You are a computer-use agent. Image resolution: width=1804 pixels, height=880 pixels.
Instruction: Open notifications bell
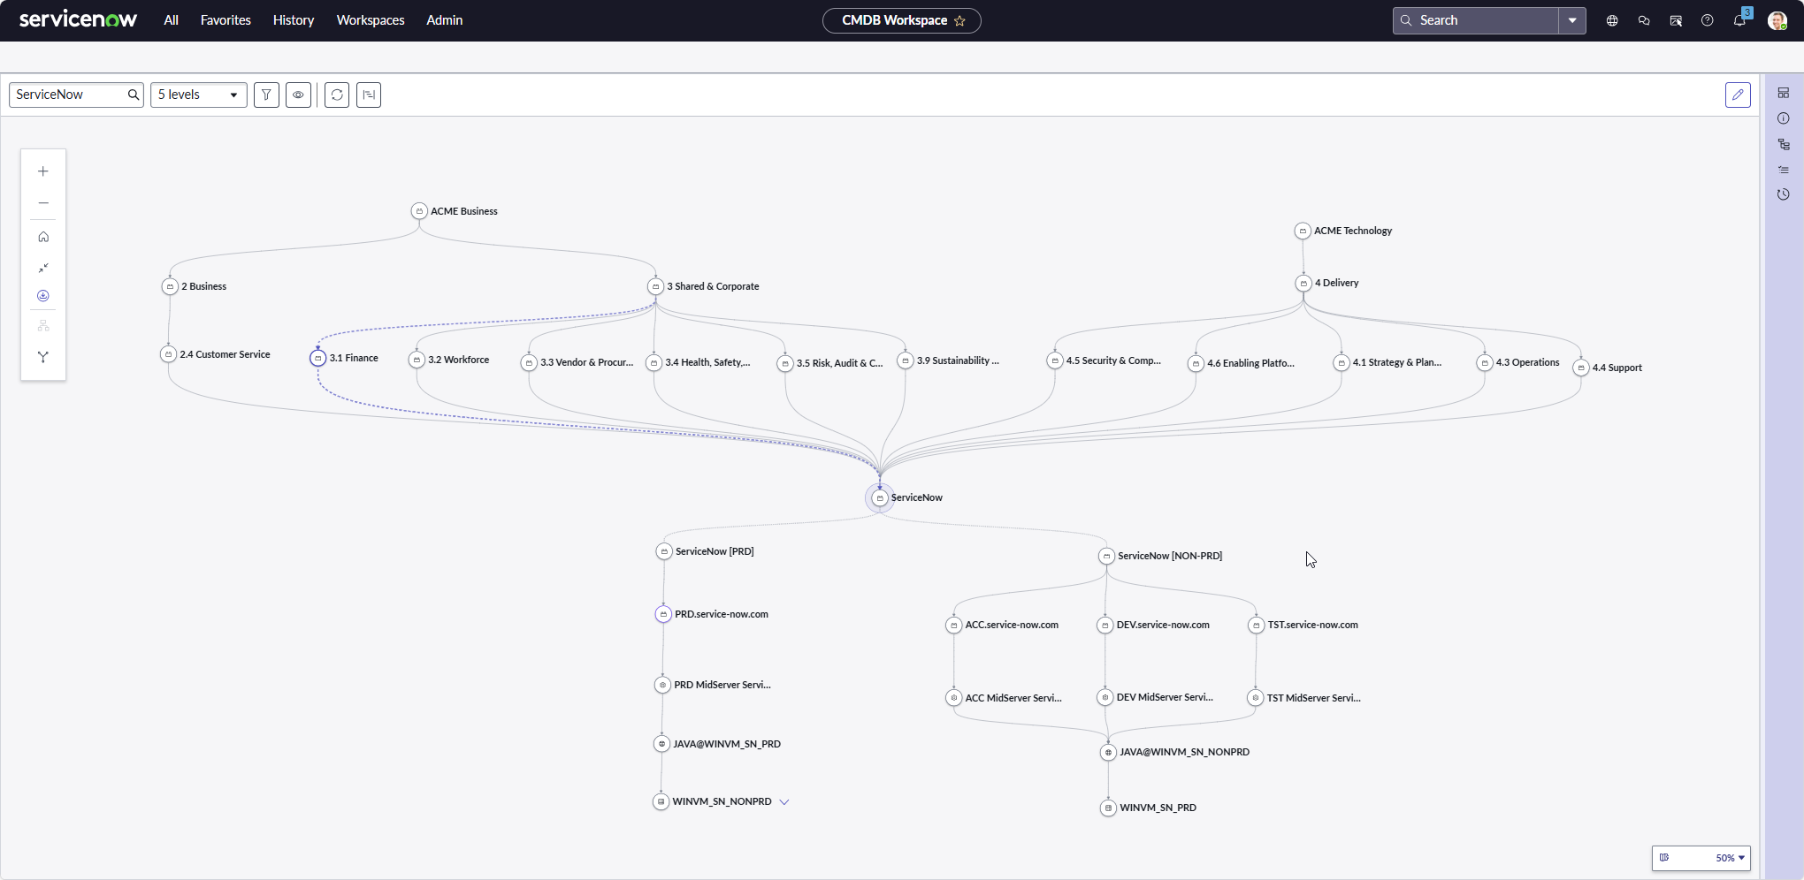[1739, 20]
